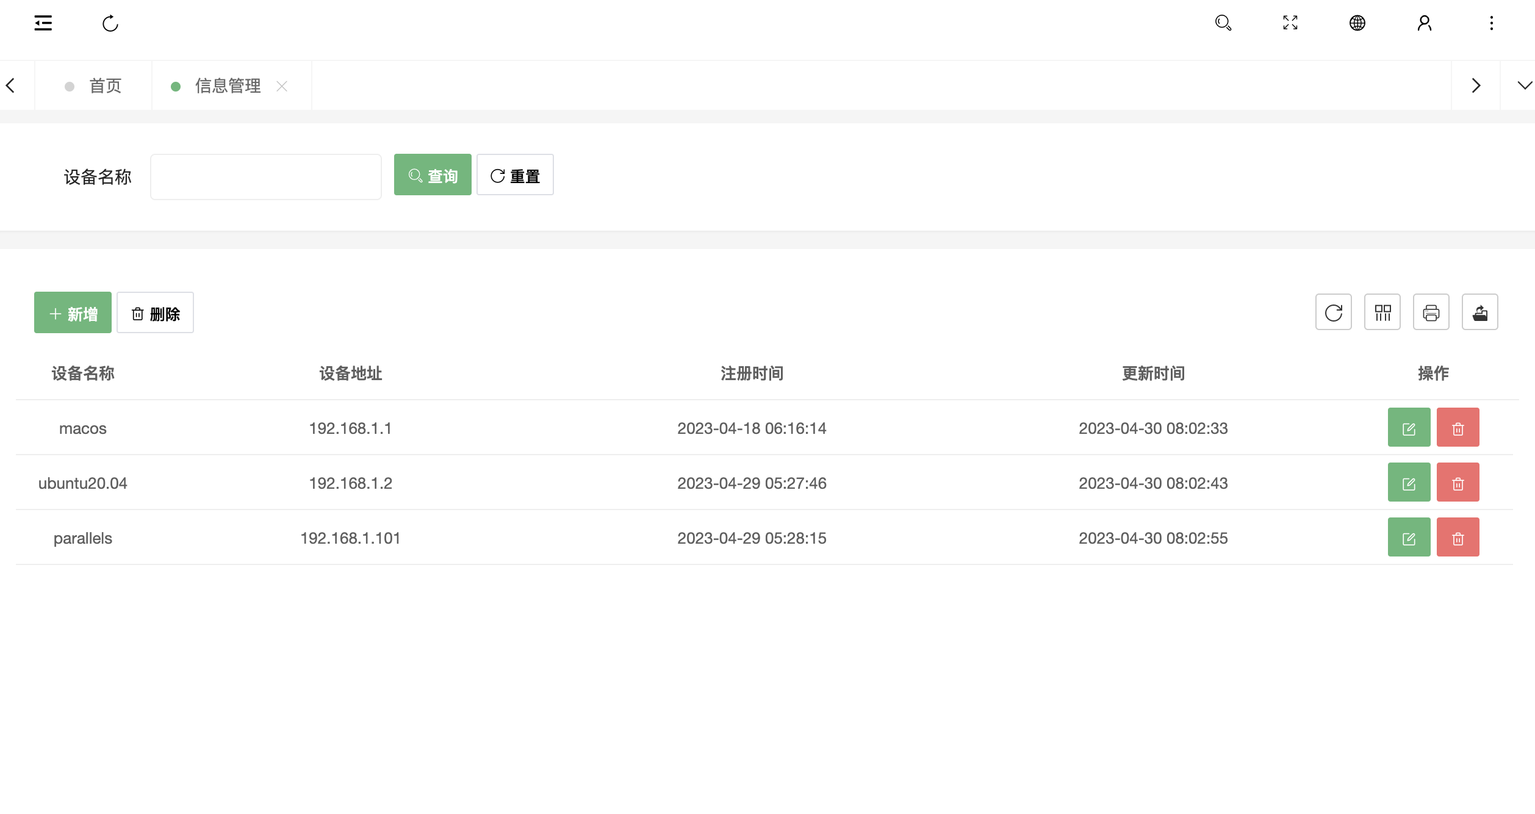Open the language globe icon
This screenshot has width=1535, height=814.
tap(1357, 23)
